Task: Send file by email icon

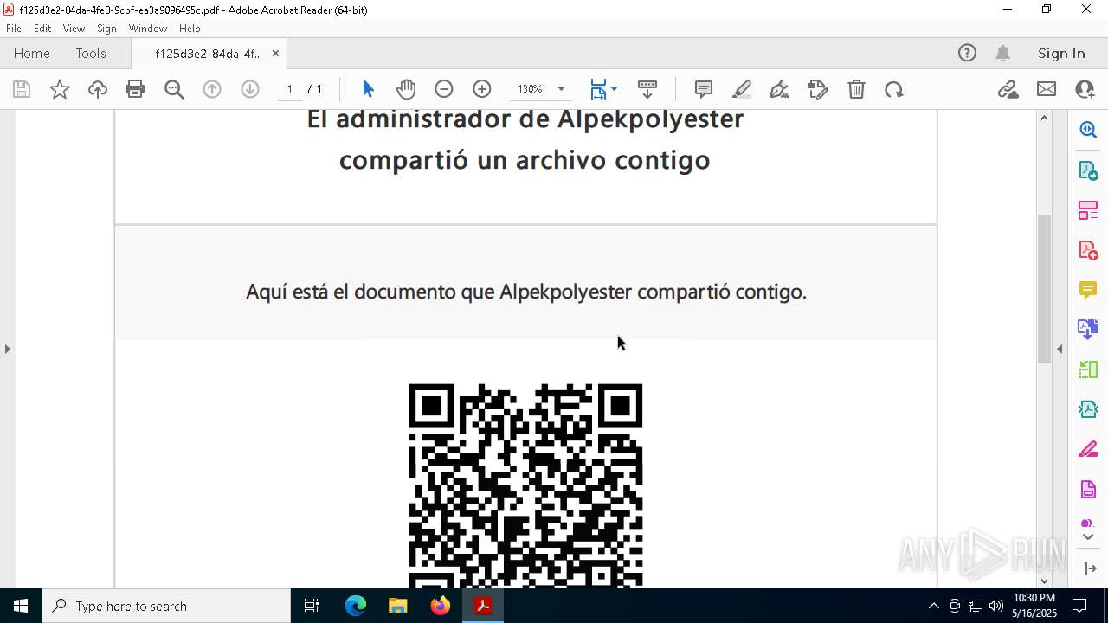Action: [1047, 89]
